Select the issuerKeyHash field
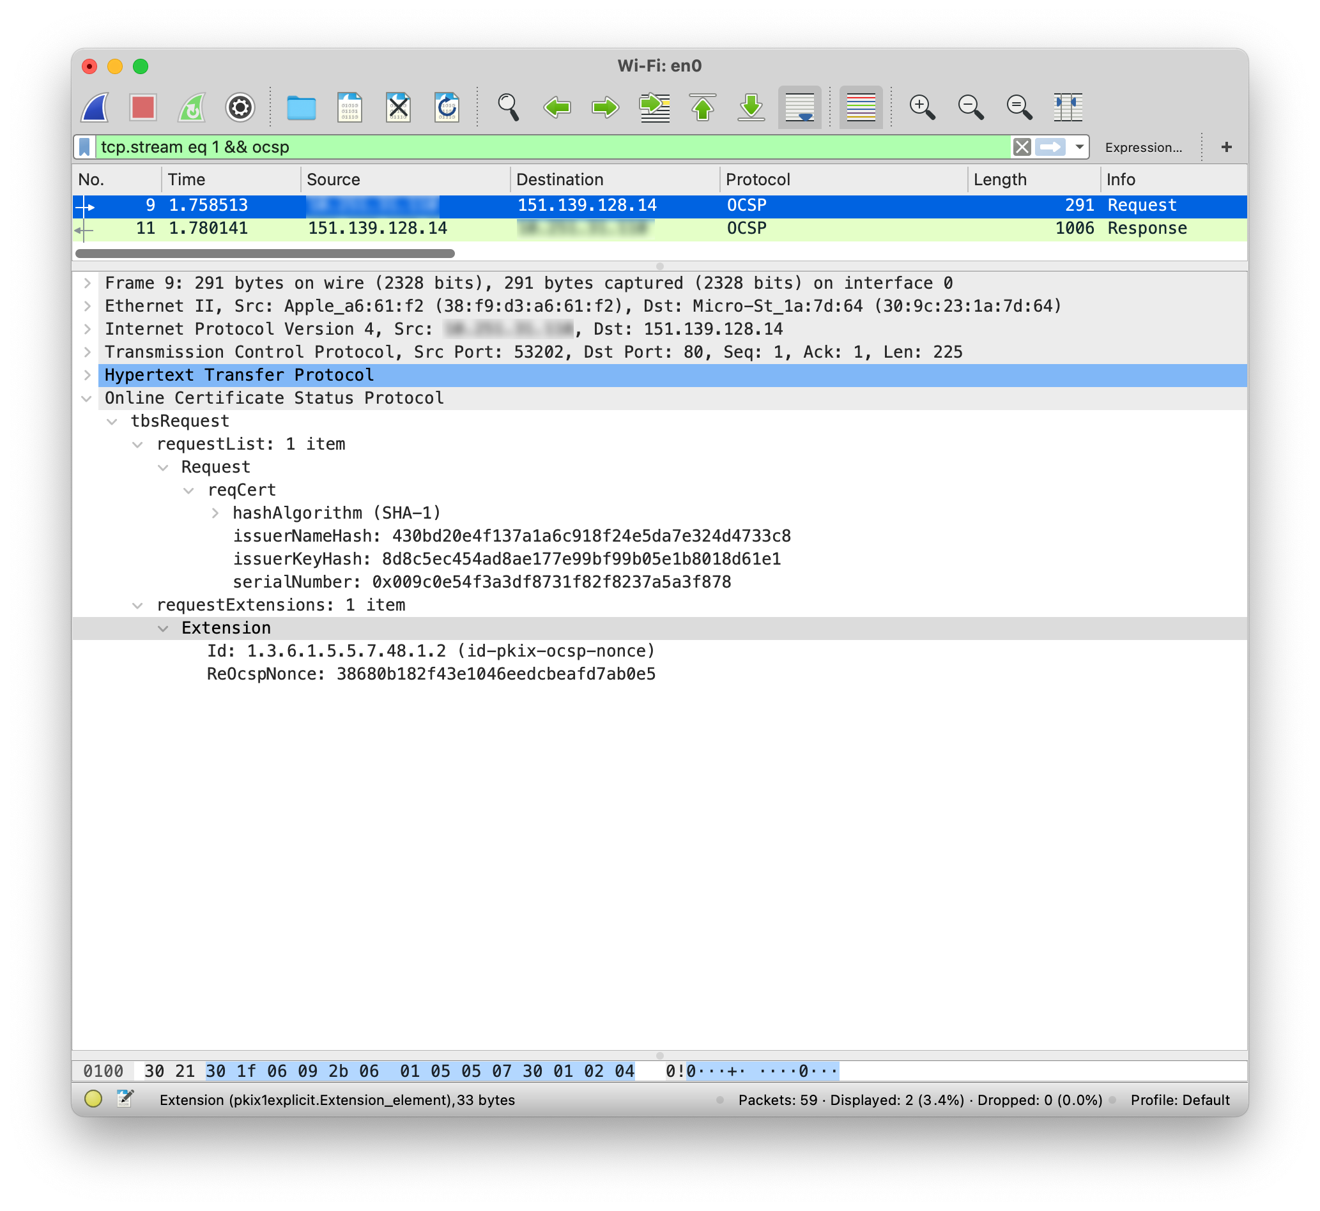 (507, 559)
